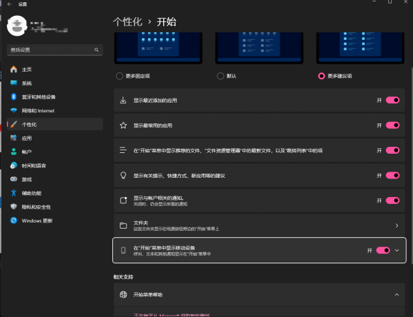Toggle 显示最常用的应用 switch
Viewport: 413px width, 317px height.
tap(393, 125)
